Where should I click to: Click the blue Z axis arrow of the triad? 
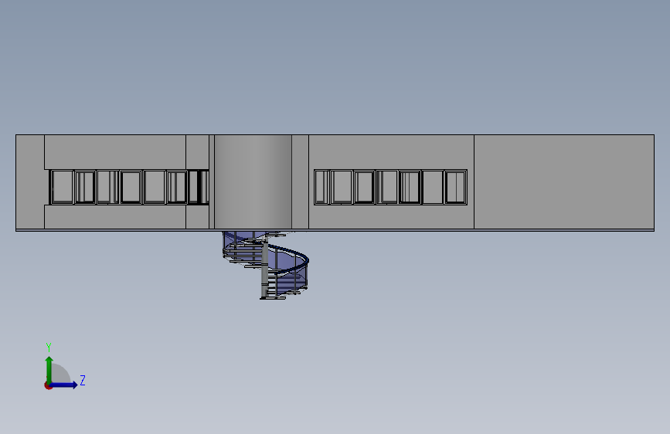pos(64,385)
